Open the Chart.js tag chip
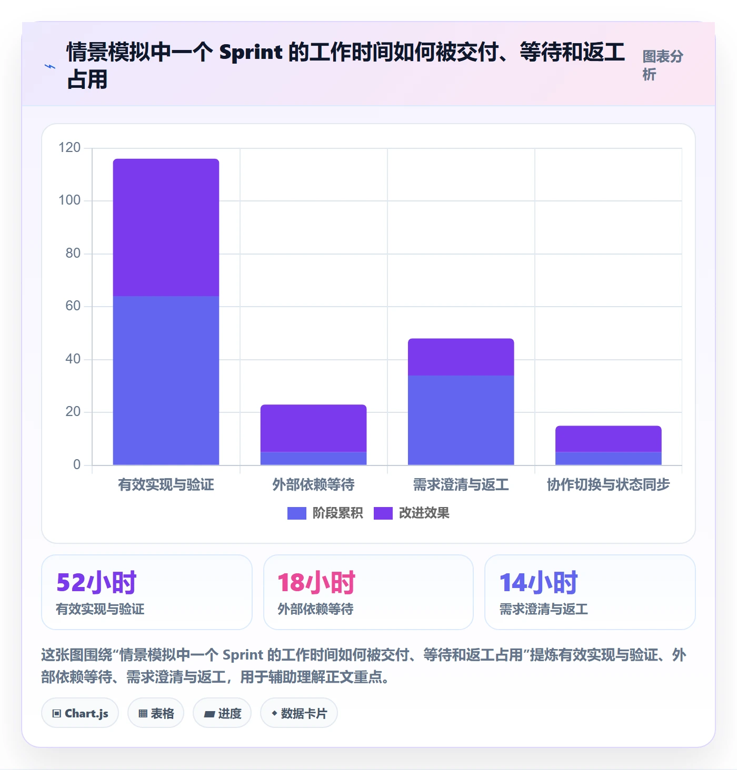The image size is (737, 770). pos(80,713)
